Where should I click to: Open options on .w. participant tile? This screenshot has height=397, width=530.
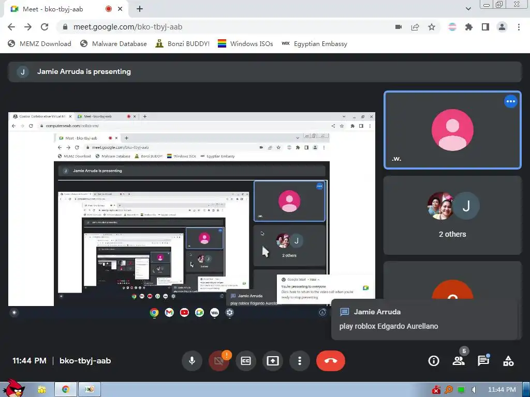pyautogui.click(x=511, y=101)
